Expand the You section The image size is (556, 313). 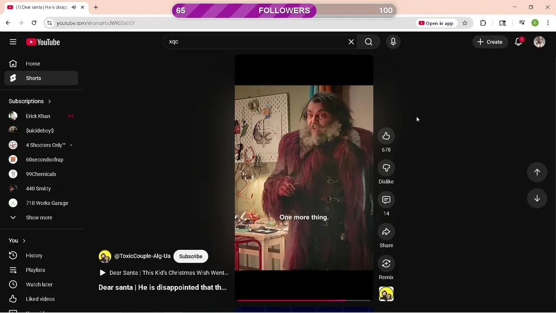(17, 241)
